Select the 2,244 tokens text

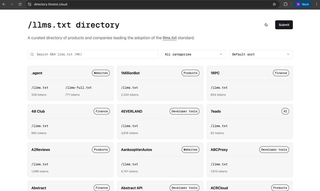(130, 95)
